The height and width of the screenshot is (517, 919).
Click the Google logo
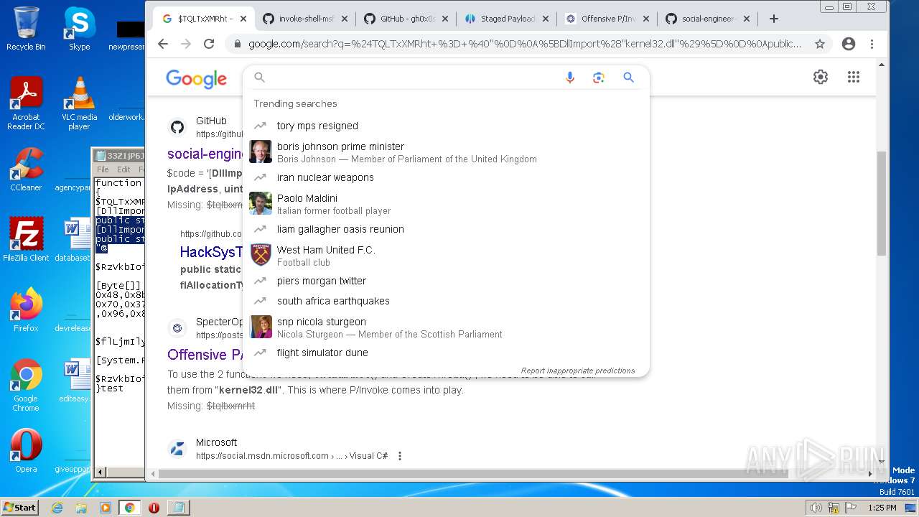click(x=196, y=78)
